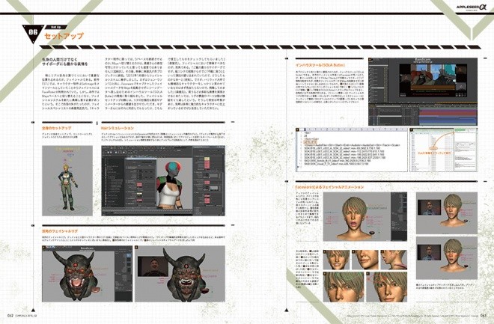Select the Facewareによるフェイシャルアニメーション heading
494x324 pixels.
coord(329,187)
